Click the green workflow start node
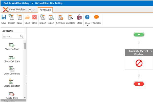Image resolution: width=153 pixels, height=102 pixels. tap(139, 35)
